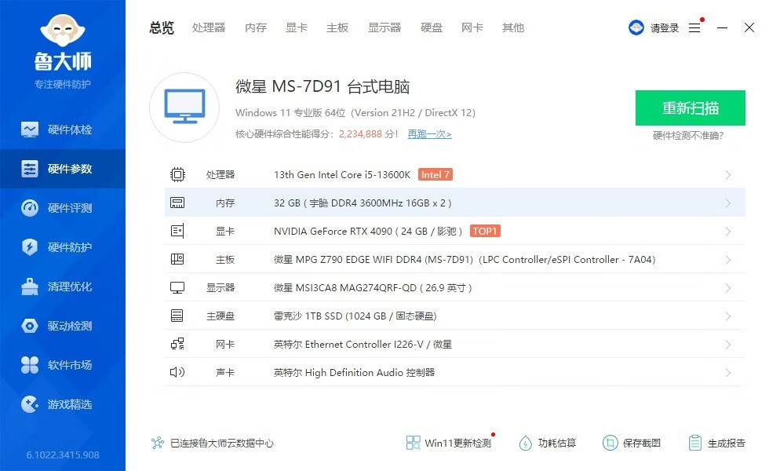Click the Intel 7 badge
This screenshot has height=471, width=769.
point(435,174)
